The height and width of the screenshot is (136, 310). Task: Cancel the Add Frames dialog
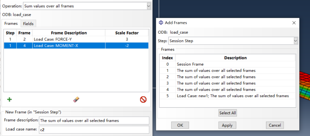point(275,125)
